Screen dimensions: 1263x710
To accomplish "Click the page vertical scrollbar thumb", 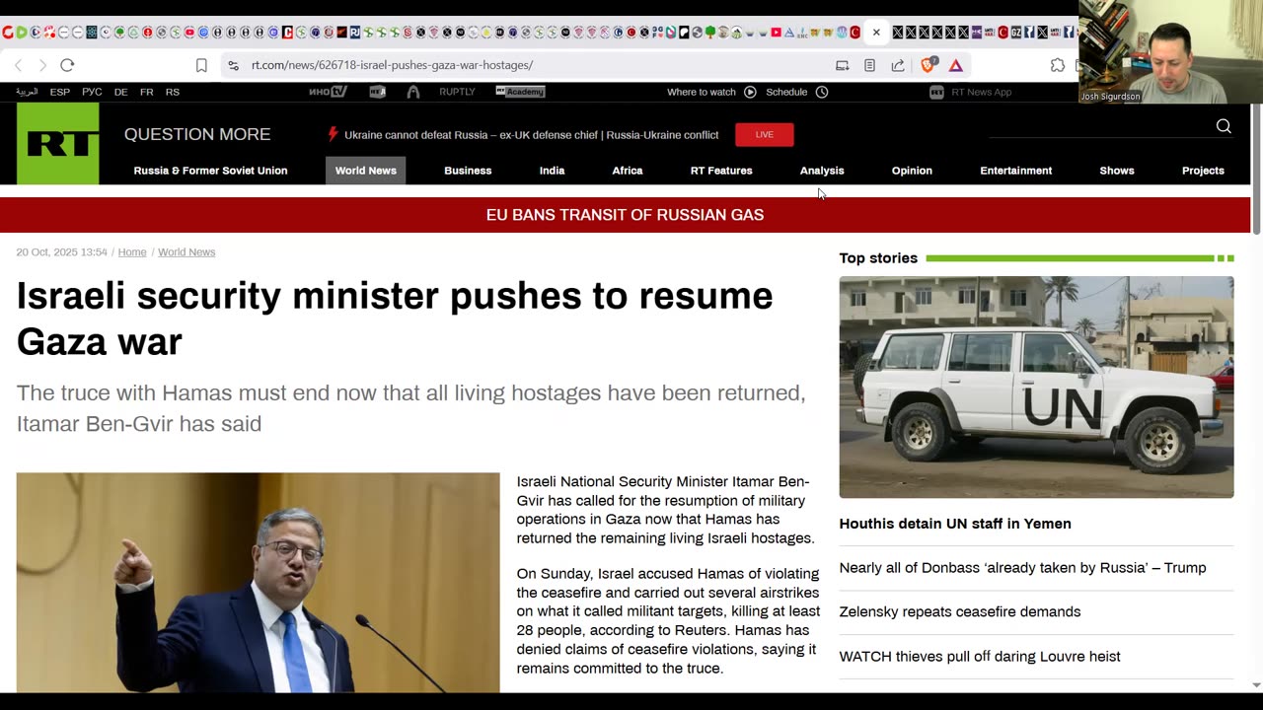I will (1256, 168).
